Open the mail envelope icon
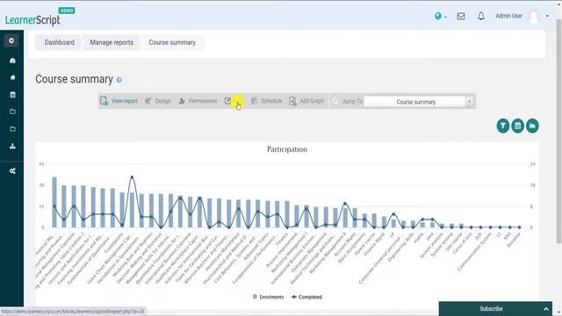 [x=461, y=16]
